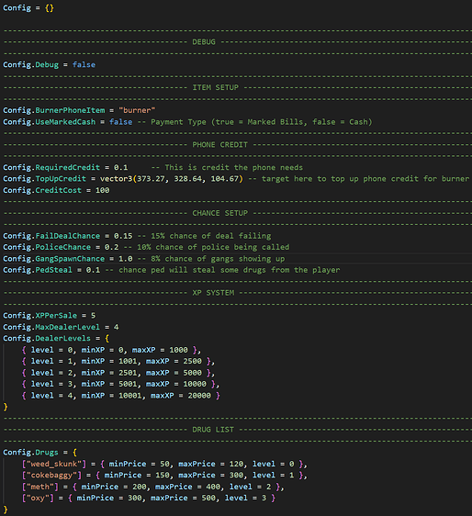Click the CreditCost value 100
Viewport: 472px width, 516px height.
[x=102, y=190]
